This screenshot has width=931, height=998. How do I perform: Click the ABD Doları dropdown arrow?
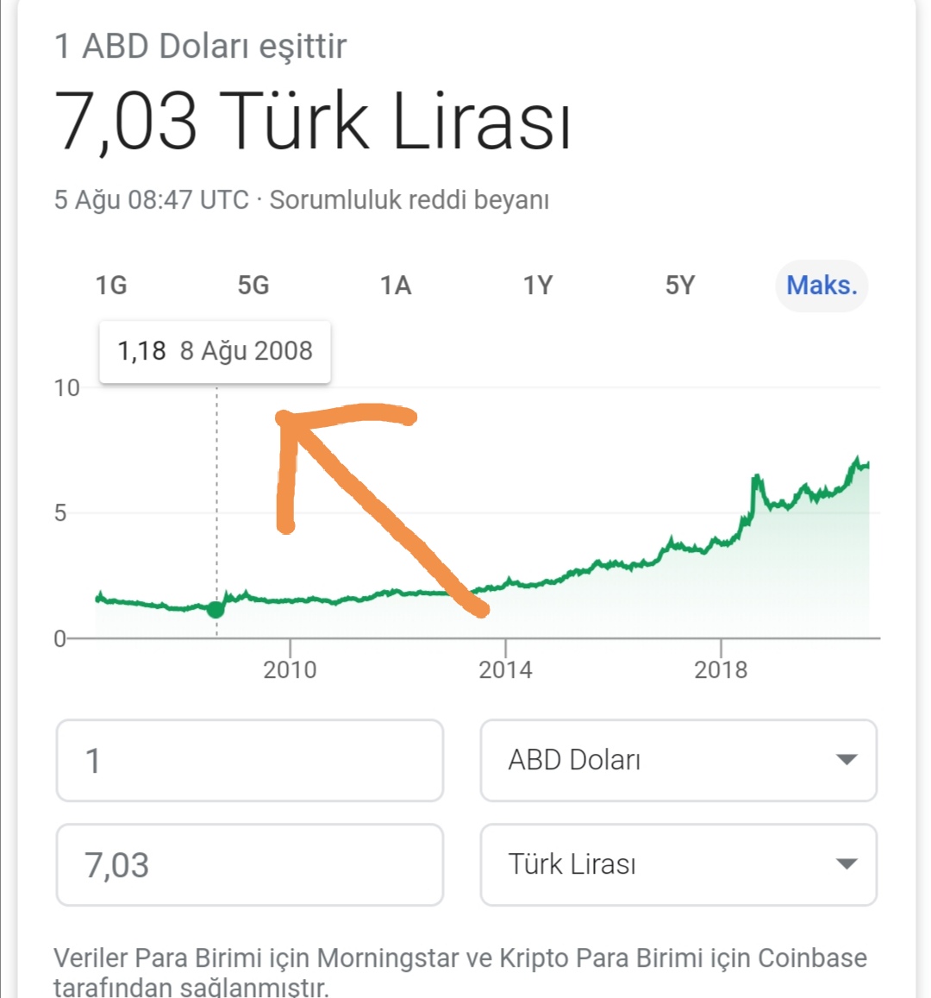[x=847, y=760]
